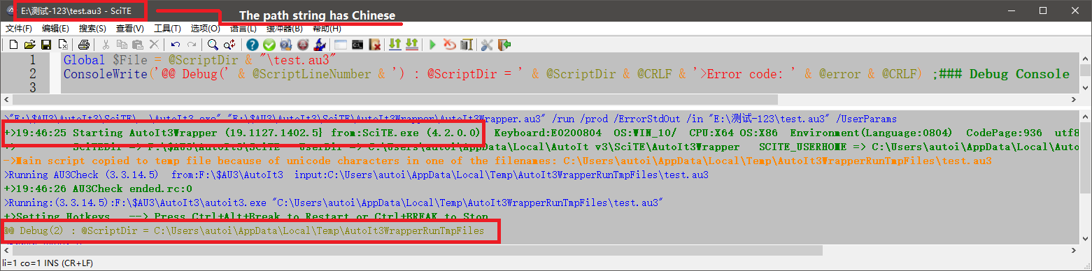The image size is (1092, 271).
Task: Click line number 1 in the margin
Action: pos(32,61)
